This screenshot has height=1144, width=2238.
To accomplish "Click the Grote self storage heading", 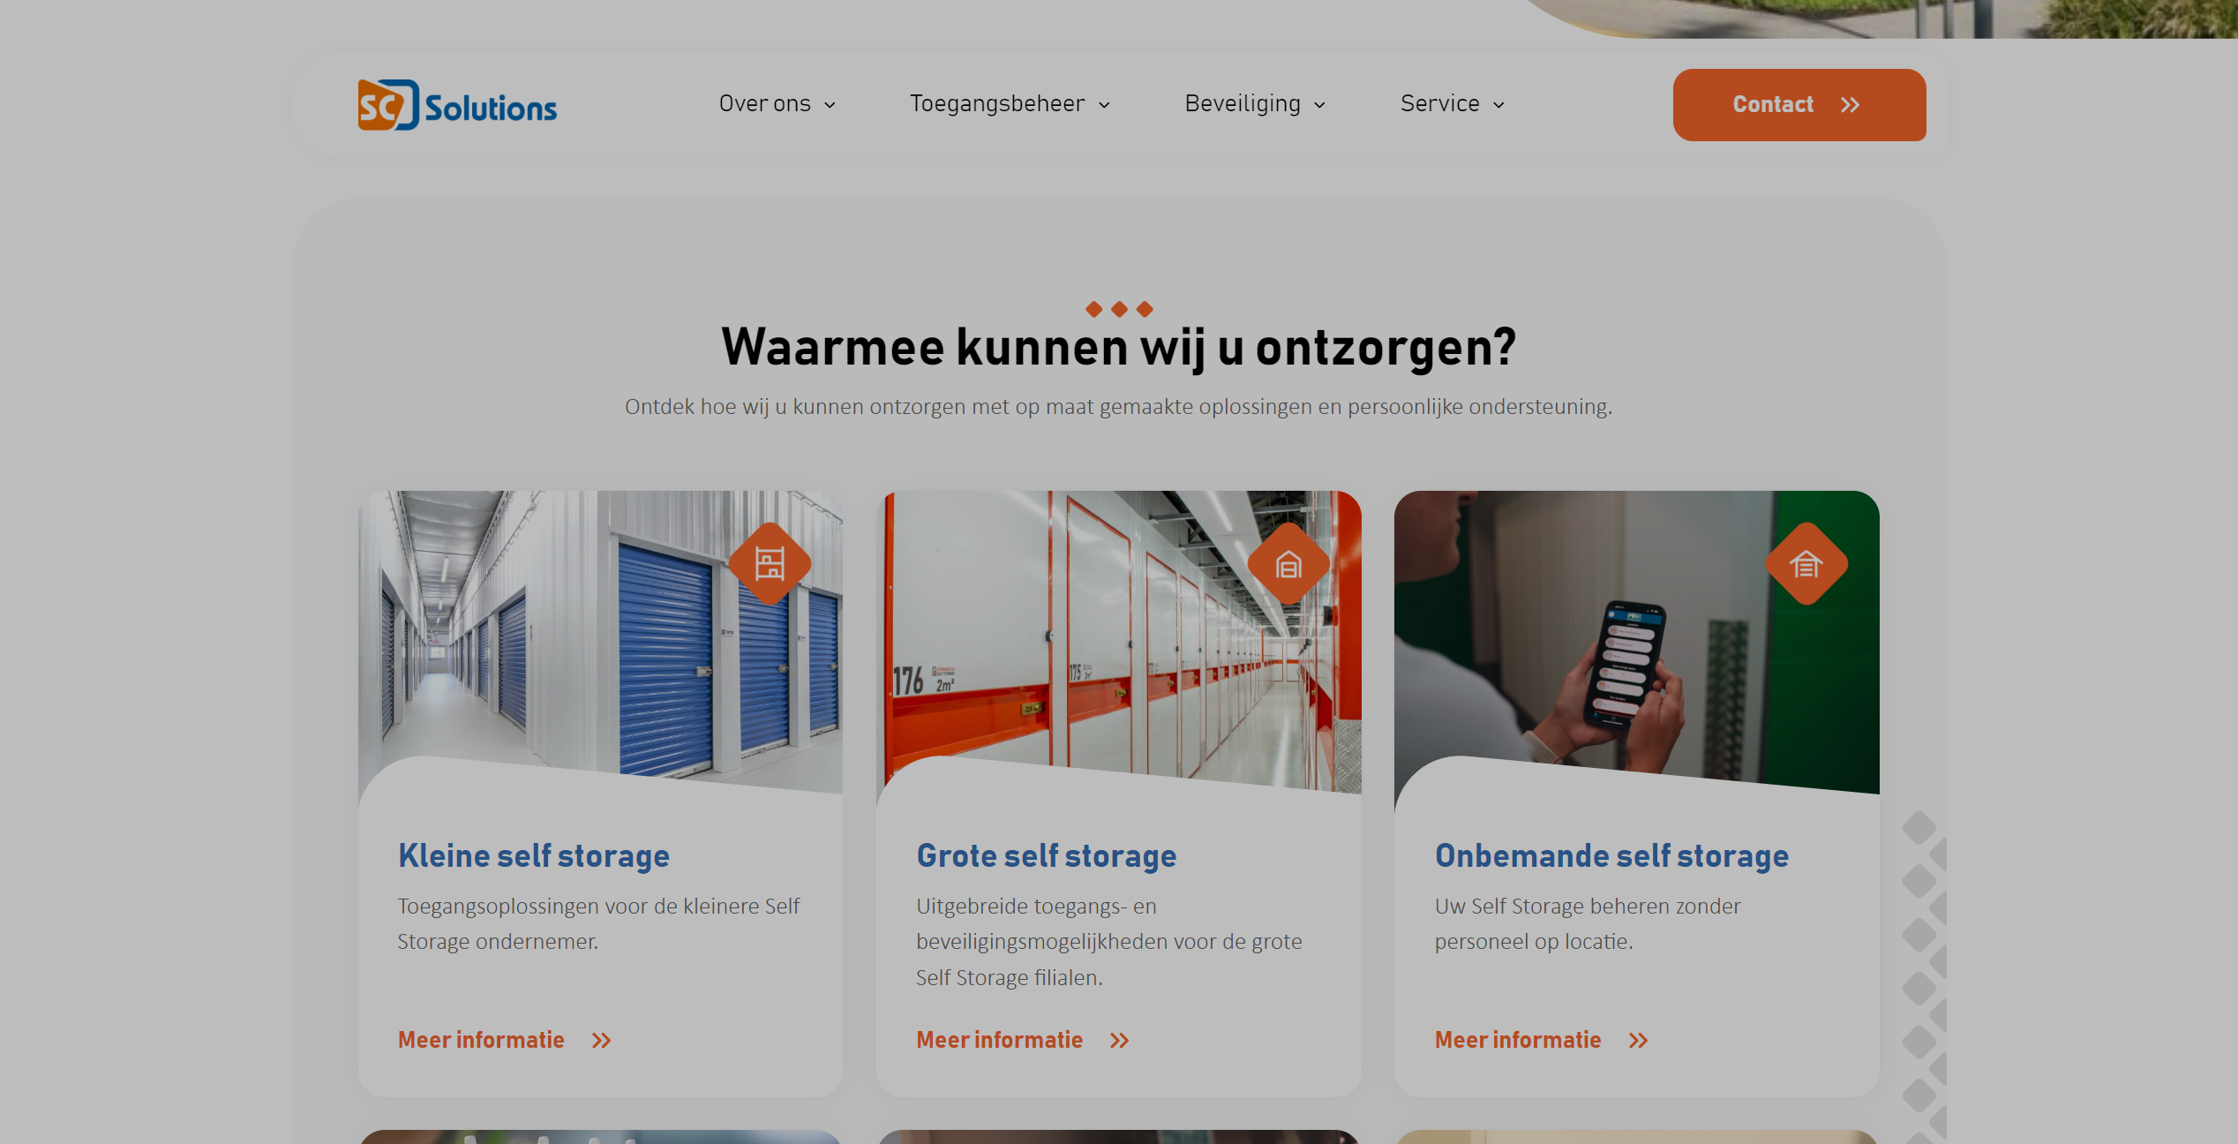I will pyautogui.click(x=1047, y=855).
